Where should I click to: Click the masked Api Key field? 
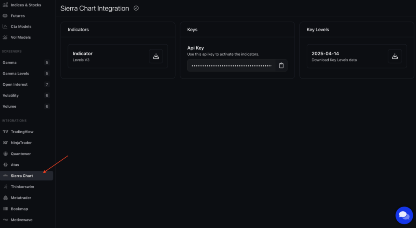pyautogui.click(x=231, y=65)
